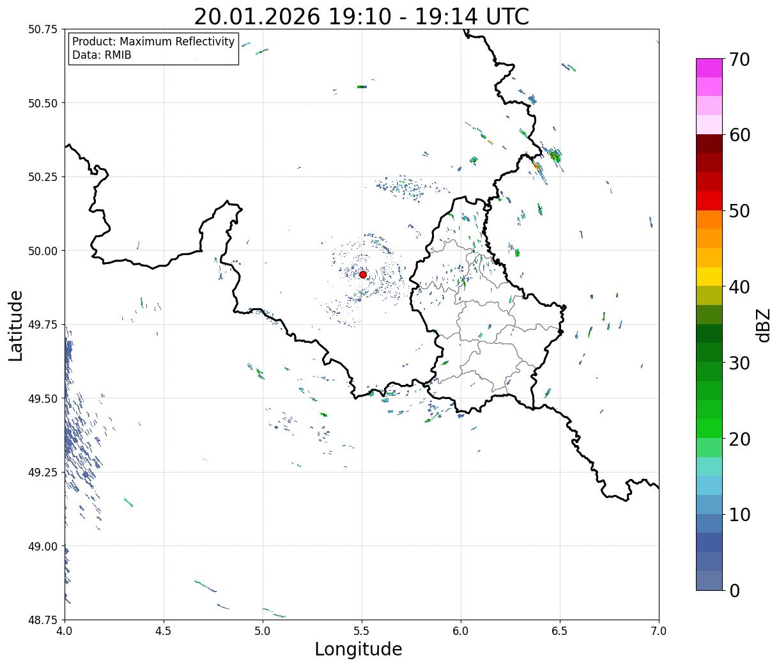Click the latitude tick label 50.00
The height and width of the screenshot is (665, 779).
pos(43,251)
